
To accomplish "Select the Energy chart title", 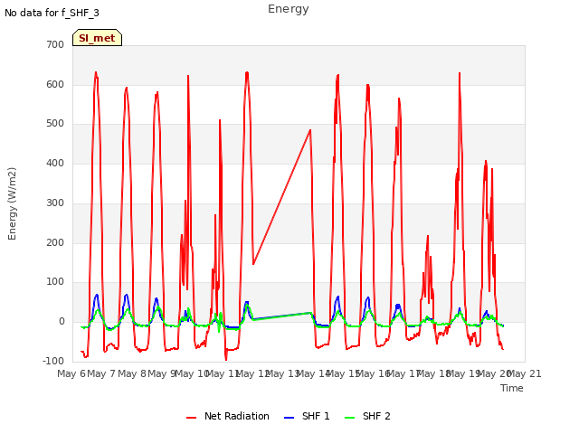I will [x=289, y=9].
